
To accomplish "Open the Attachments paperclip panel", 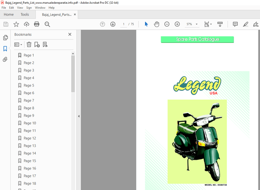I will coord(5,59).
